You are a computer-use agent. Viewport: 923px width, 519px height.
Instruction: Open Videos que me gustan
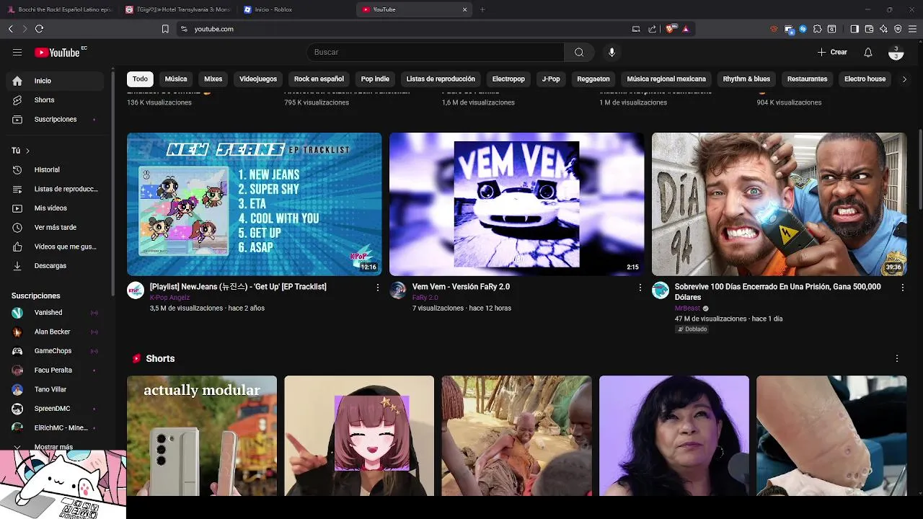coord(55,247)
